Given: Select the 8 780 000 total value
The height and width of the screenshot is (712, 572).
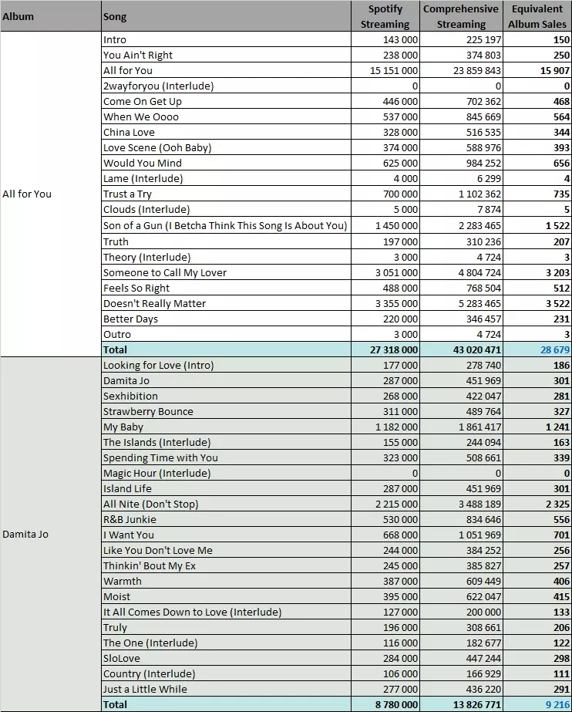Looking at the screenshot, I should coord(385,704).
